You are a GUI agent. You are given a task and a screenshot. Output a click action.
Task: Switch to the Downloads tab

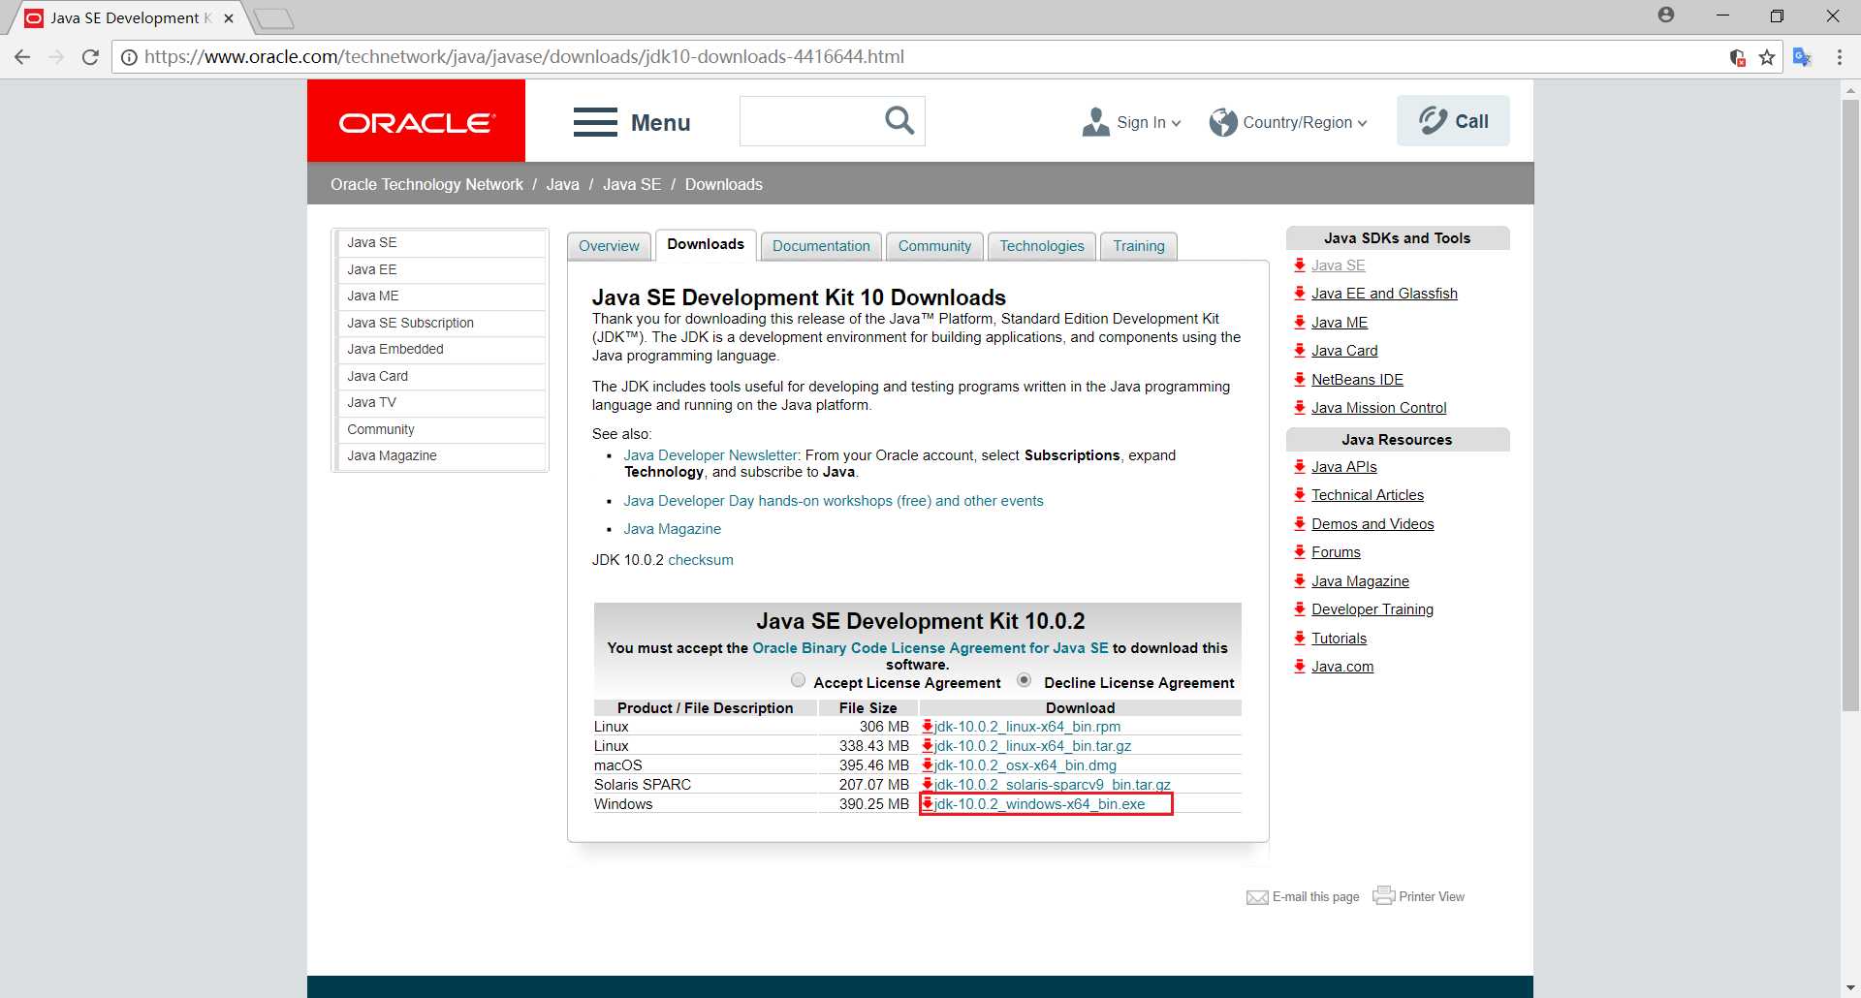click(x=706, y=244)
